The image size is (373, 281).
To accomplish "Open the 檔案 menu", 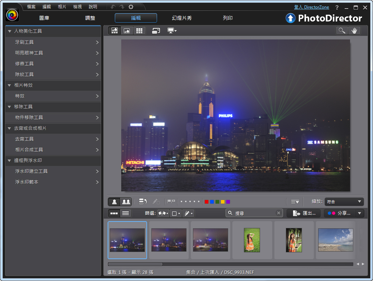I will (32, 7).
